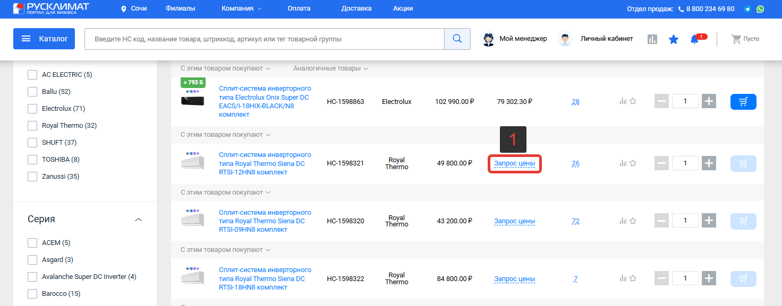Click the phone number 8 800 234 69 80
Viewport: 782px width, 306px height.
coord(710,9)
